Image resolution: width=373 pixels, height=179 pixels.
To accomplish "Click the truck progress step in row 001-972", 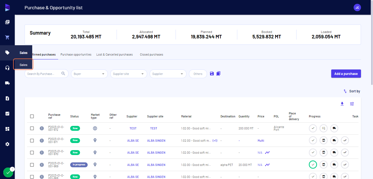I will pyautogui.click(x=334, y=128).
